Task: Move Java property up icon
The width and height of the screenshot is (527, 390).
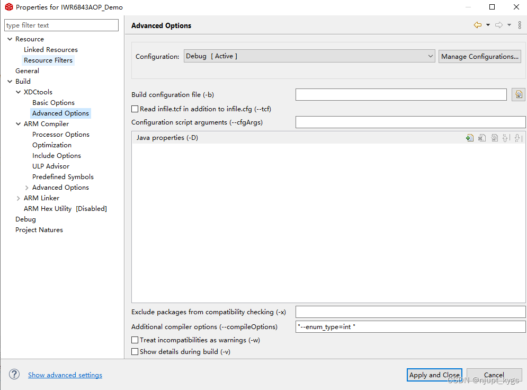Action: (506, 138)
